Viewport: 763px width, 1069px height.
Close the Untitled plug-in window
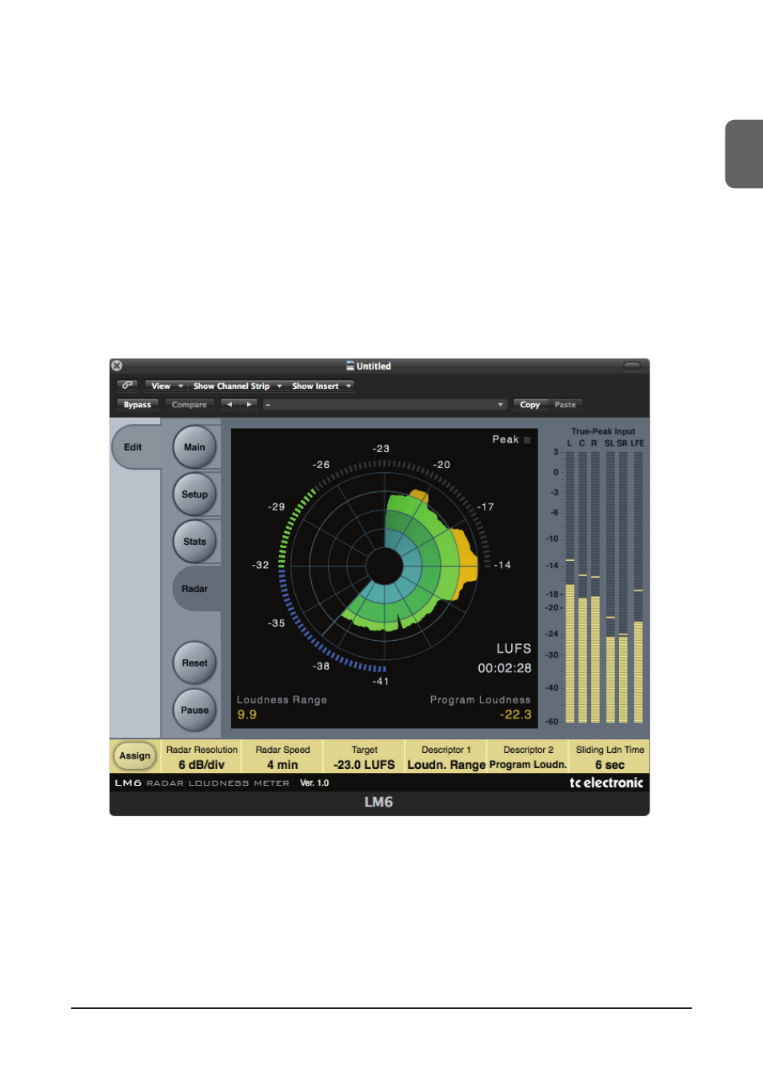tap(117, 366)
